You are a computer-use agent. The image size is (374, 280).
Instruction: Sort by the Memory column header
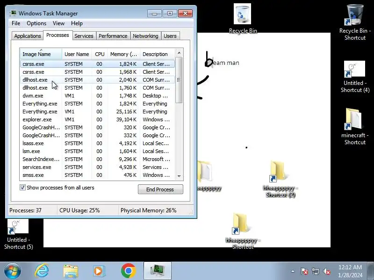point(123,54)
